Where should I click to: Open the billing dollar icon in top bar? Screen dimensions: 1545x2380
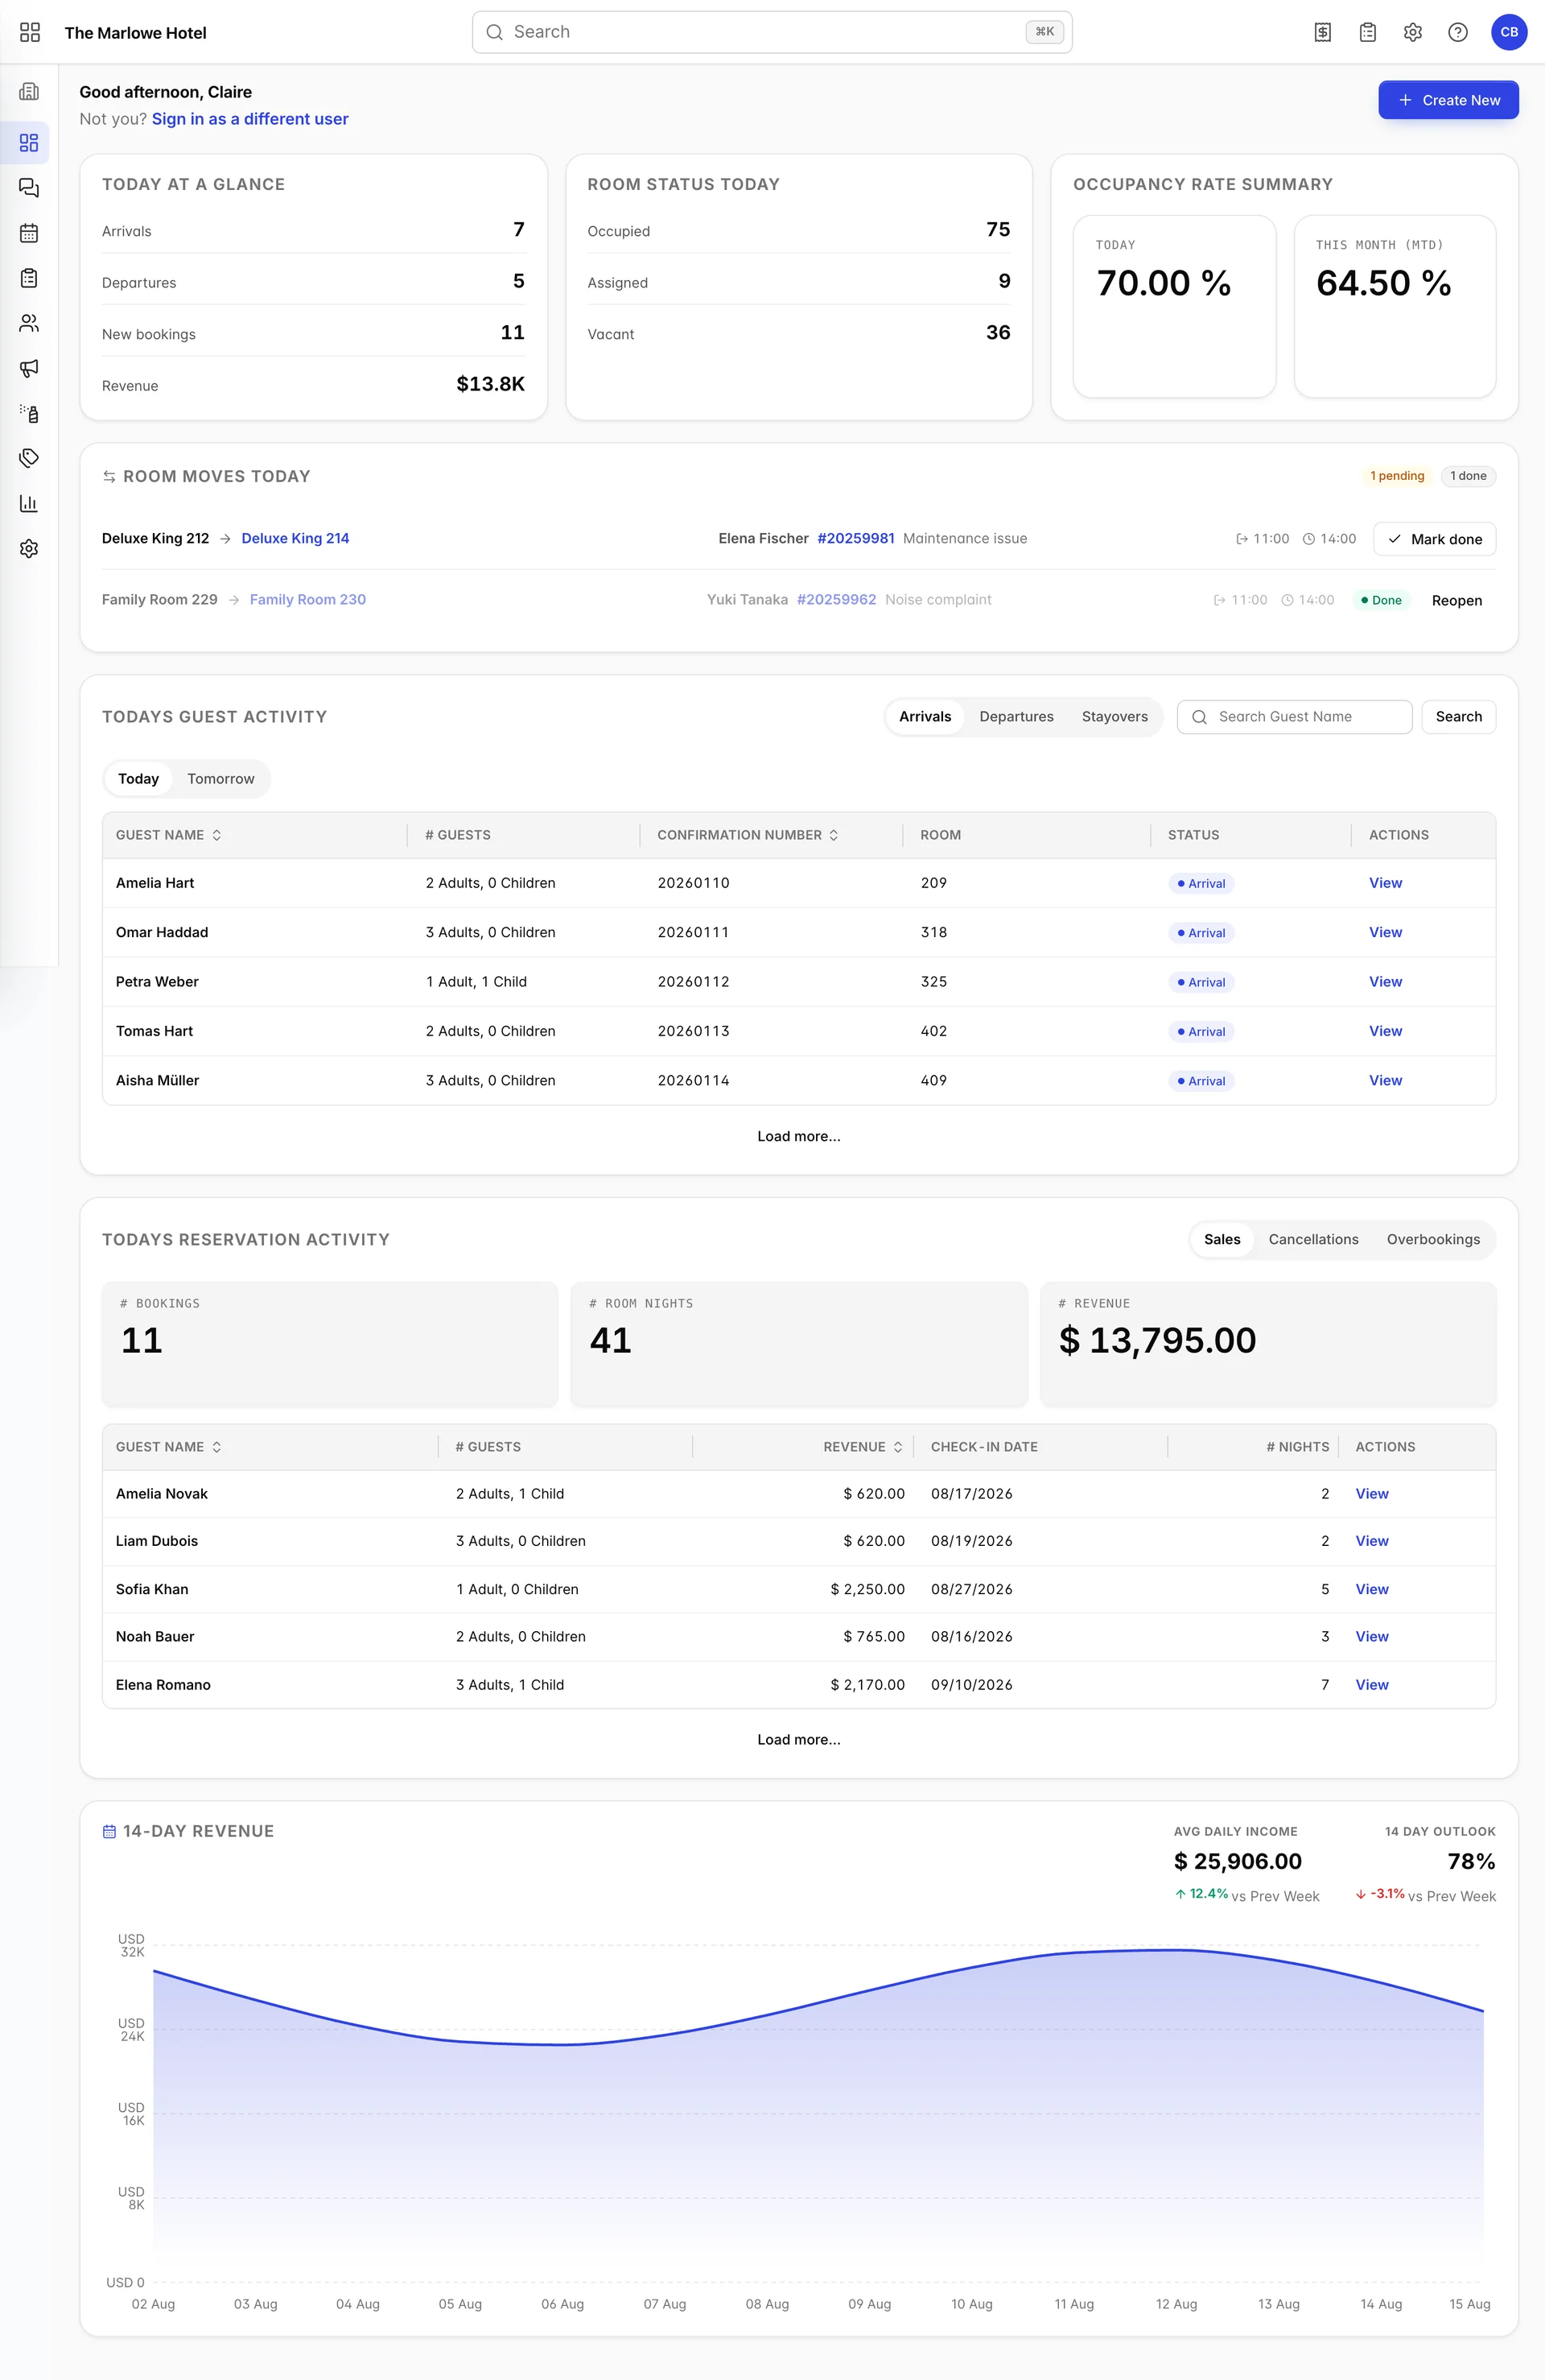click(1322, 32)
